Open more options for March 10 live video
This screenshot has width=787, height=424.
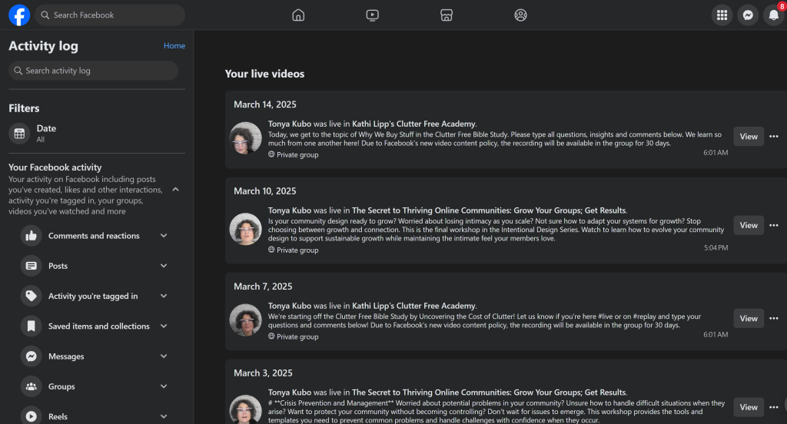(774, 225)
